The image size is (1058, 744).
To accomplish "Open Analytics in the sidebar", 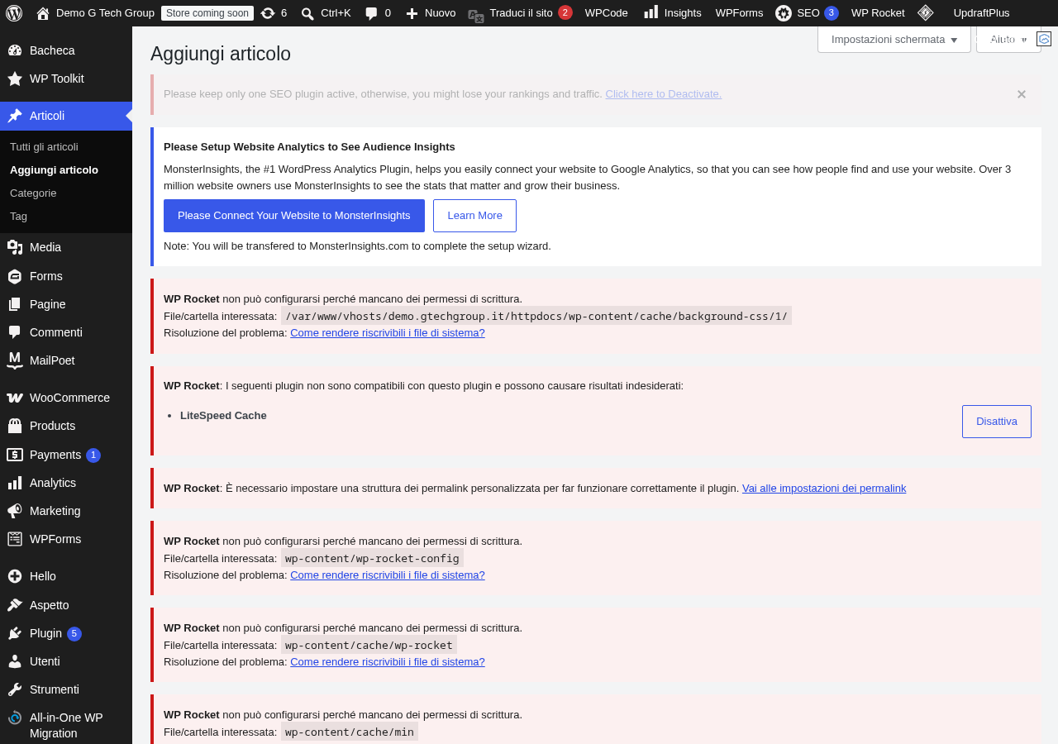I will pyautogui.click(x=66, y=483).
